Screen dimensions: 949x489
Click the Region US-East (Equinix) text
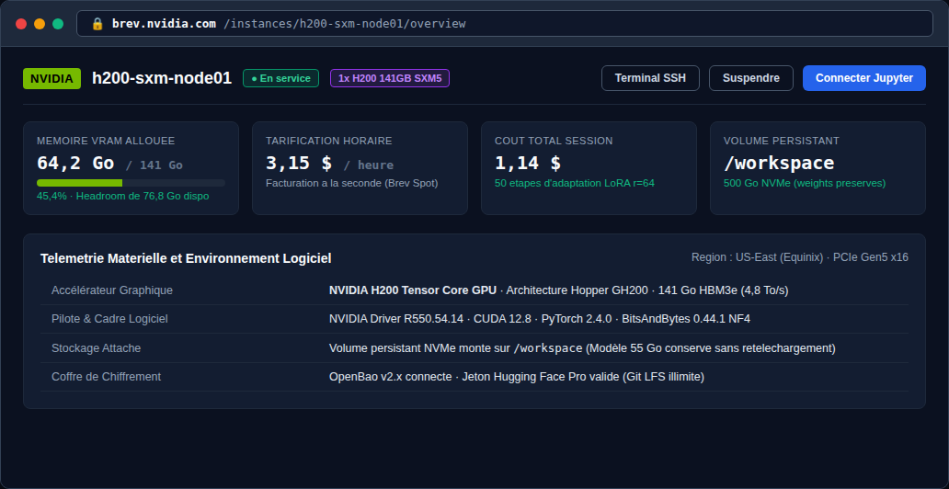pyautogui.click(x=799, y=257)
